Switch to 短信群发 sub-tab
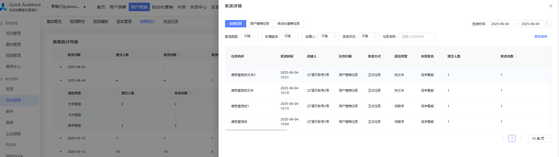 coord(77,22)
